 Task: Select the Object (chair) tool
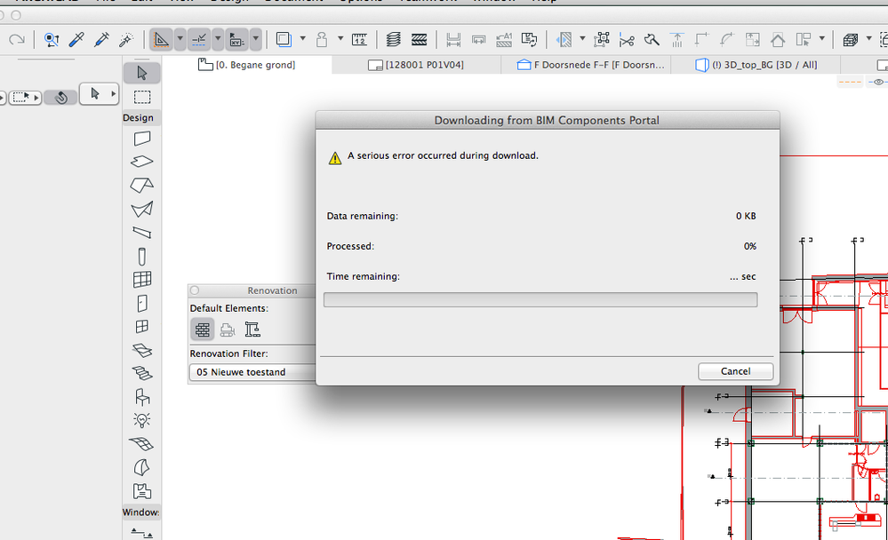141,397
